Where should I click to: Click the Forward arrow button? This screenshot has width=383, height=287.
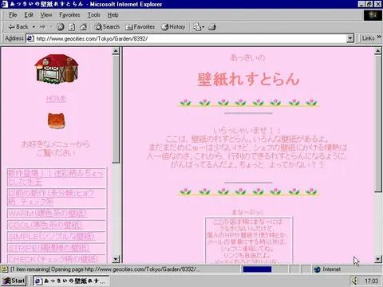click(x=42, y=27)
